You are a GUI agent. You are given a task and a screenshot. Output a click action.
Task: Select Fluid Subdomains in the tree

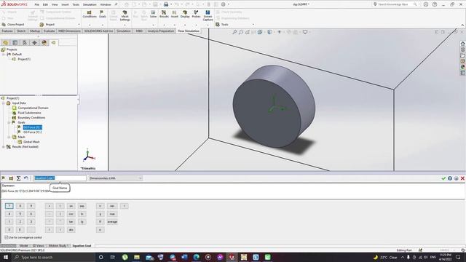pos(29,113)
